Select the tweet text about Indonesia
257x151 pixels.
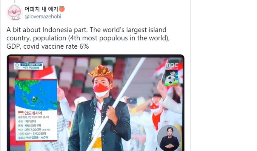[x=88, y=38]
